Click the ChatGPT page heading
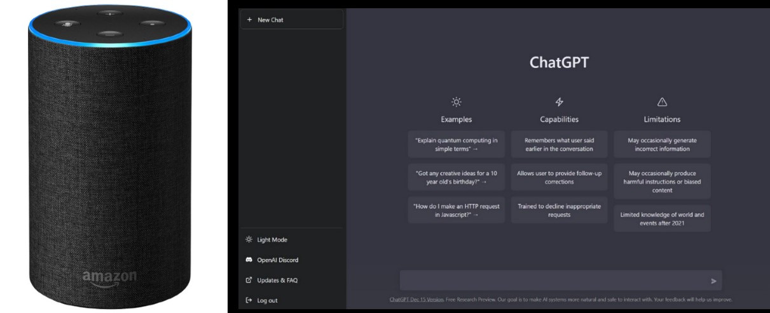The image size is (770, 313). pos(560,63)
